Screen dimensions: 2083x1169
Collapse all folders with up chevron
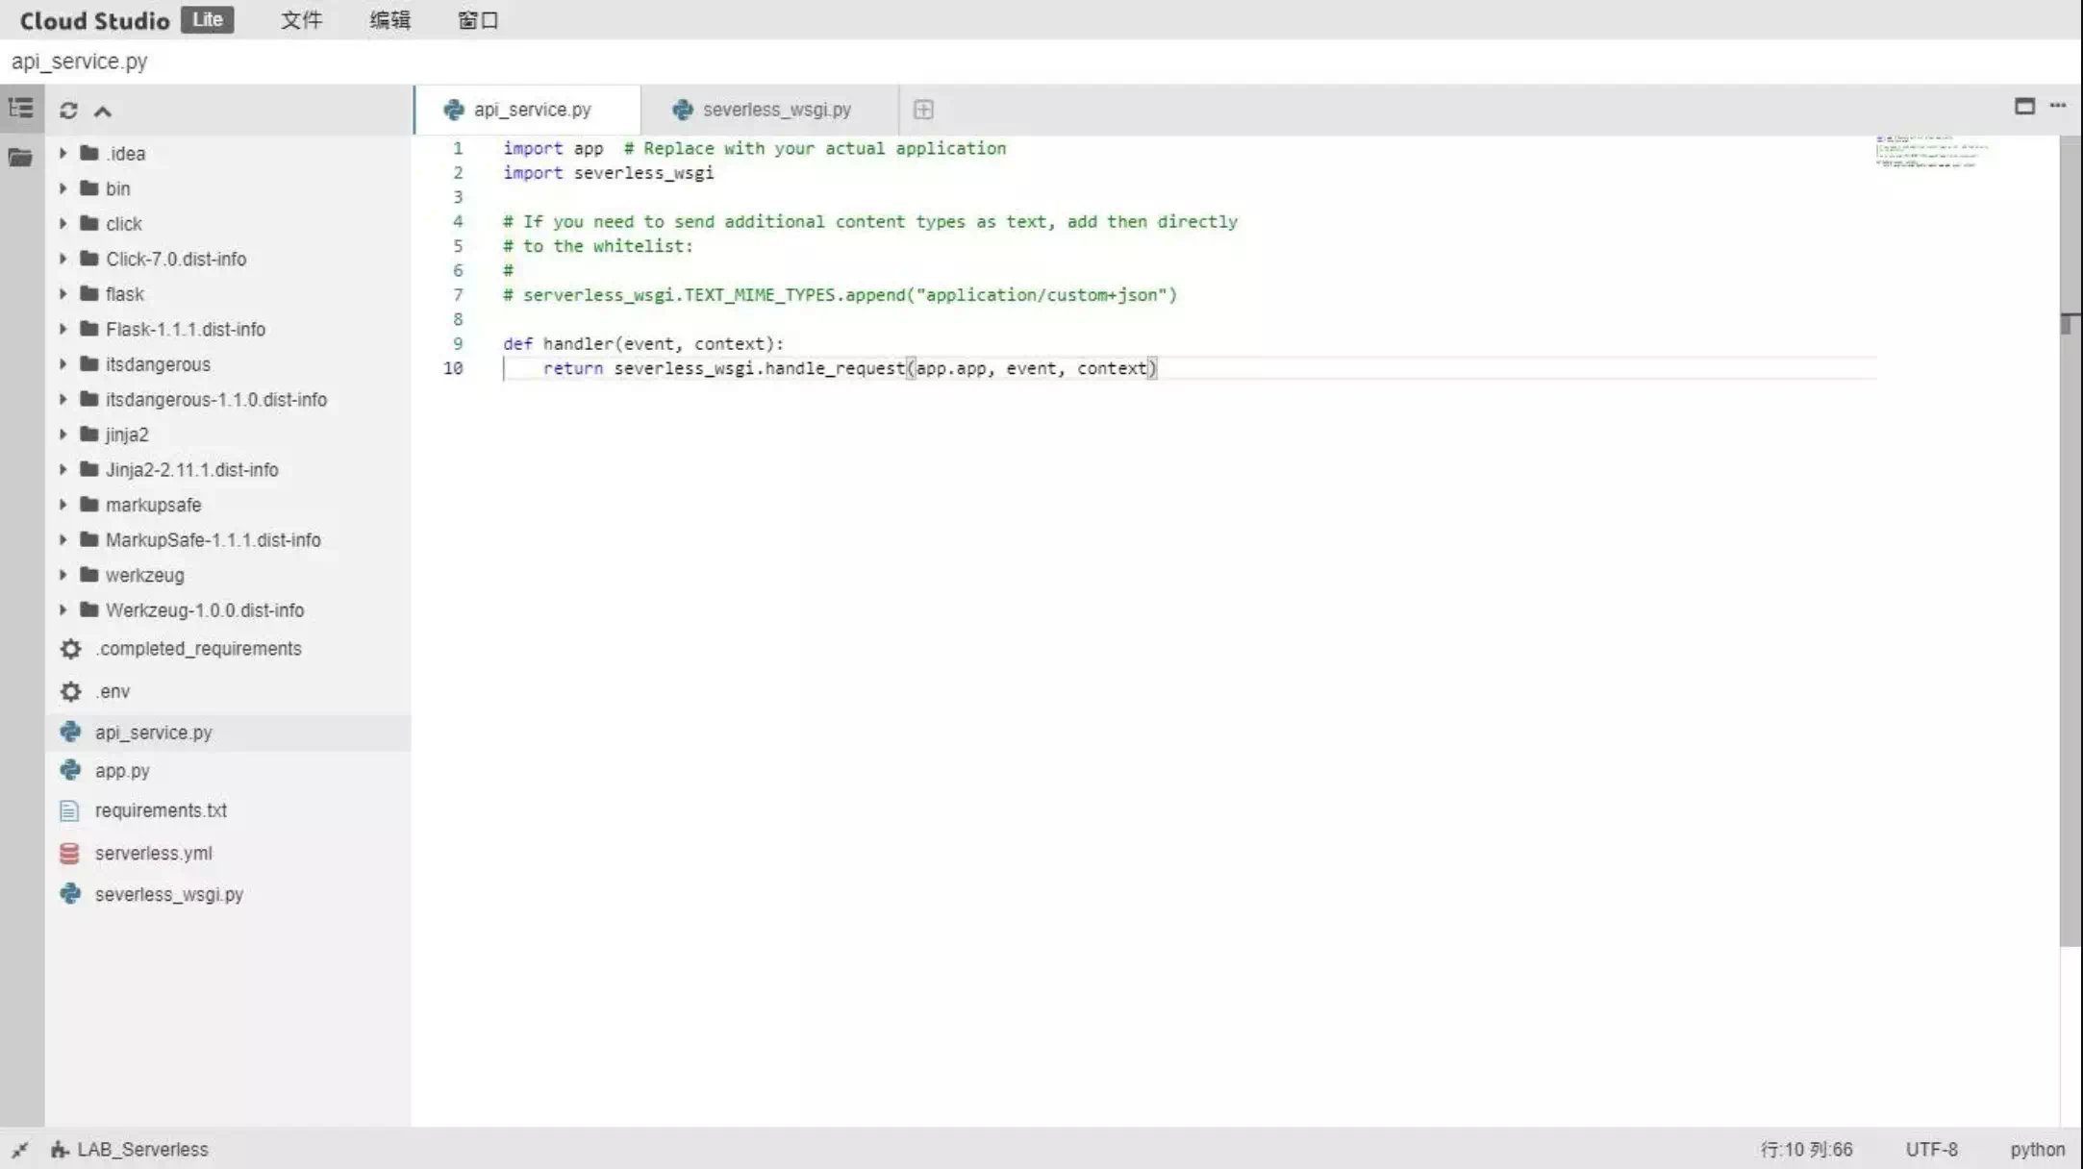pyautogui.click(x=102, y=112)
